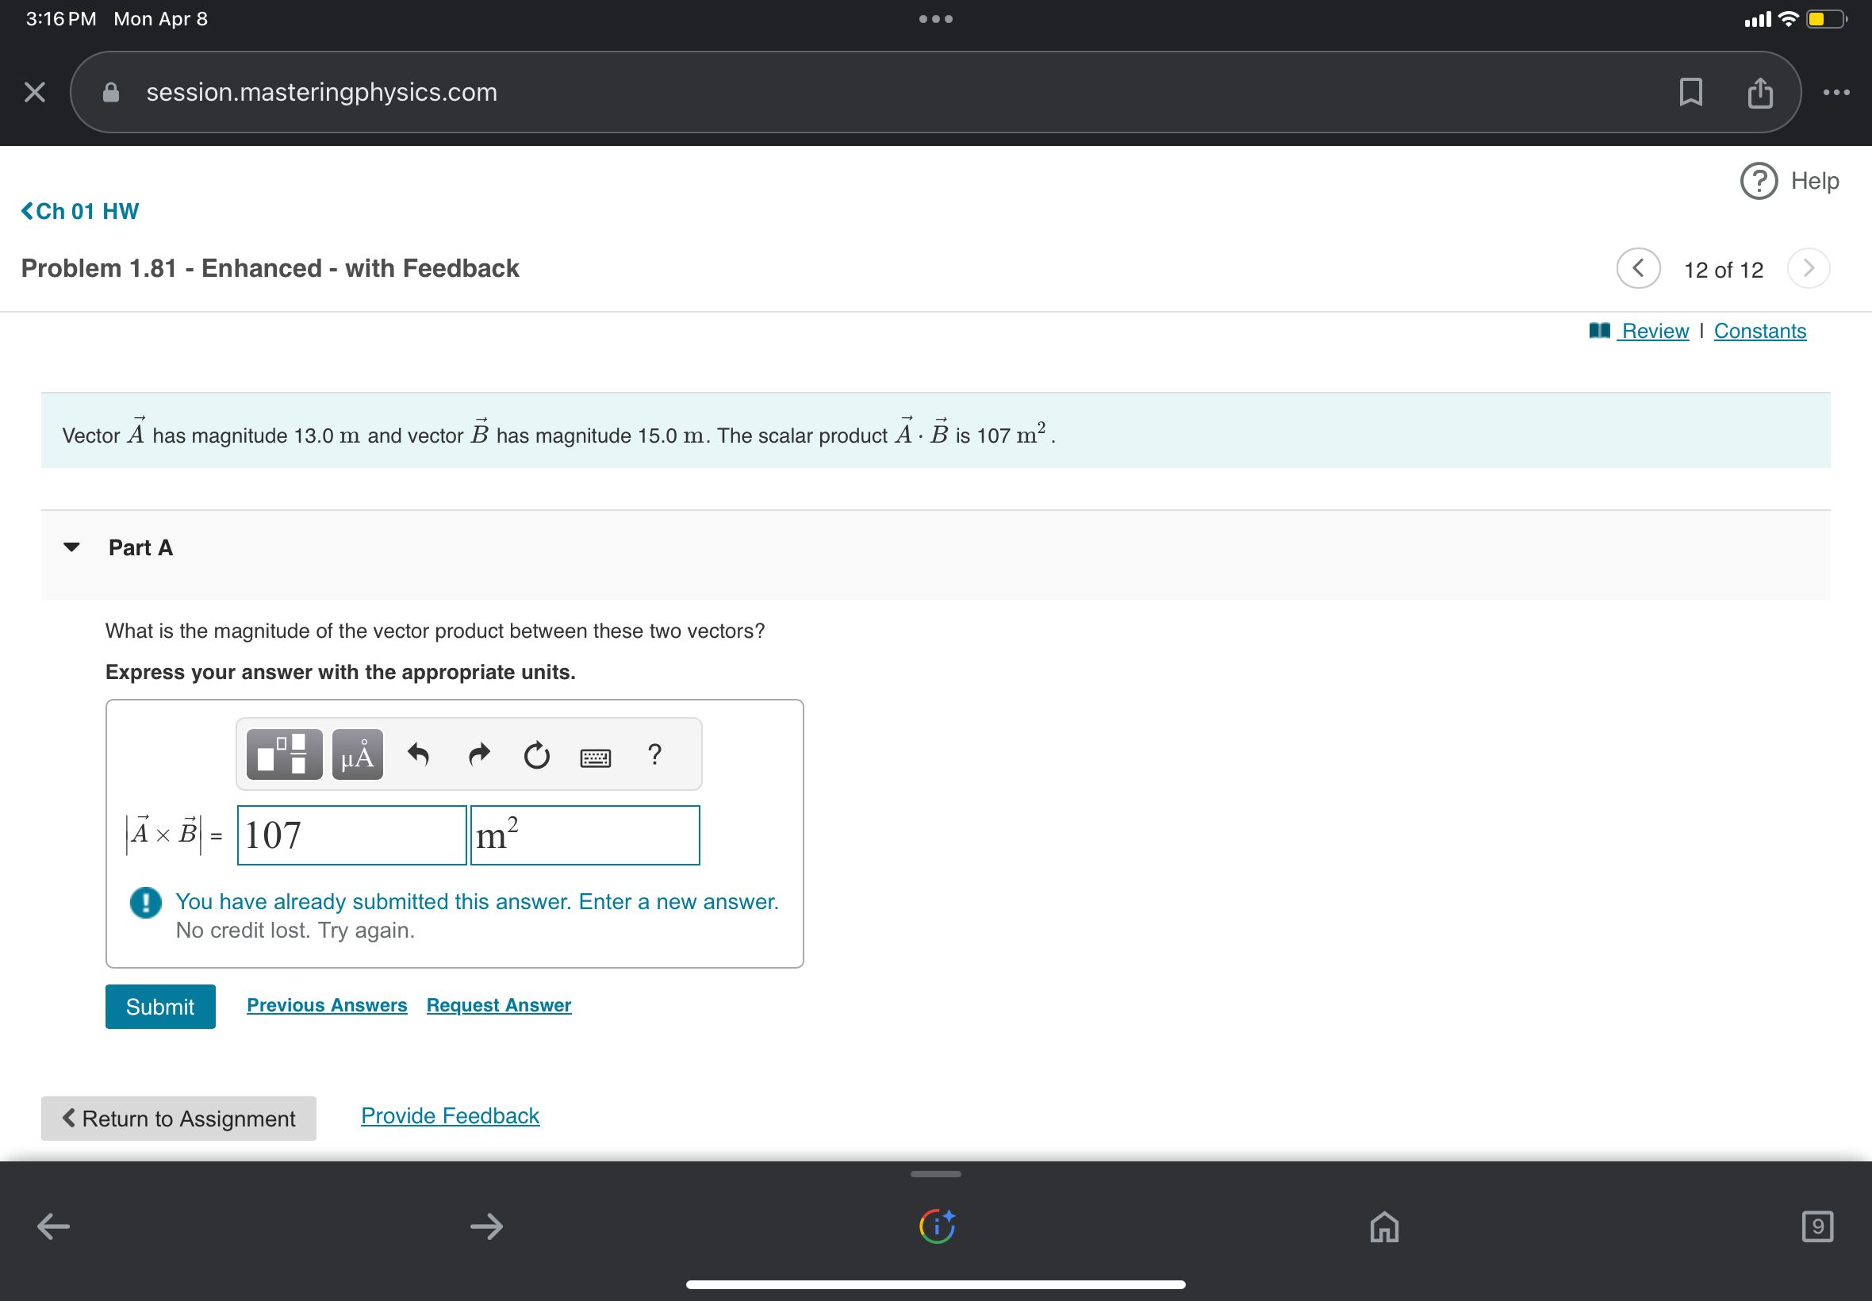Open browser three-dot overflow menu
Viewport: 1872px width, 1301px height.
[1836, 92]
